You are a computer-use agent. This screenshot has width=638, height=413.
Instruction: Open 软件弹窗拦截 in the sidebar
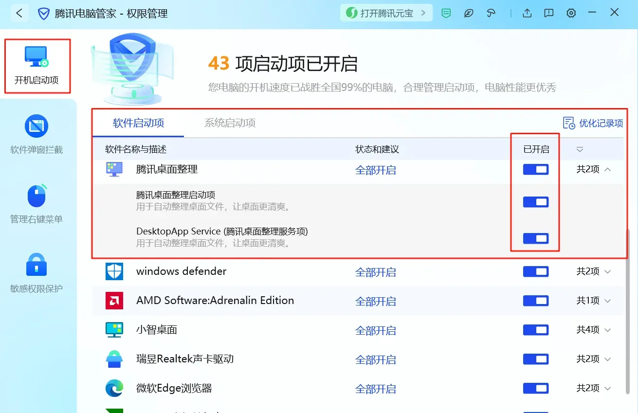[x=36, y=135]
